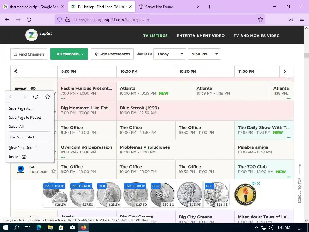
Task: Open Atlanta 10:00 PM NEW listing
Action: (155, 91)
